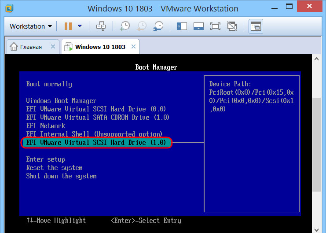Select EFI VMware Virtual SATA CDROM Drive (1.0)
Screen dimensions: 326x233
click(x=98, y=118)
